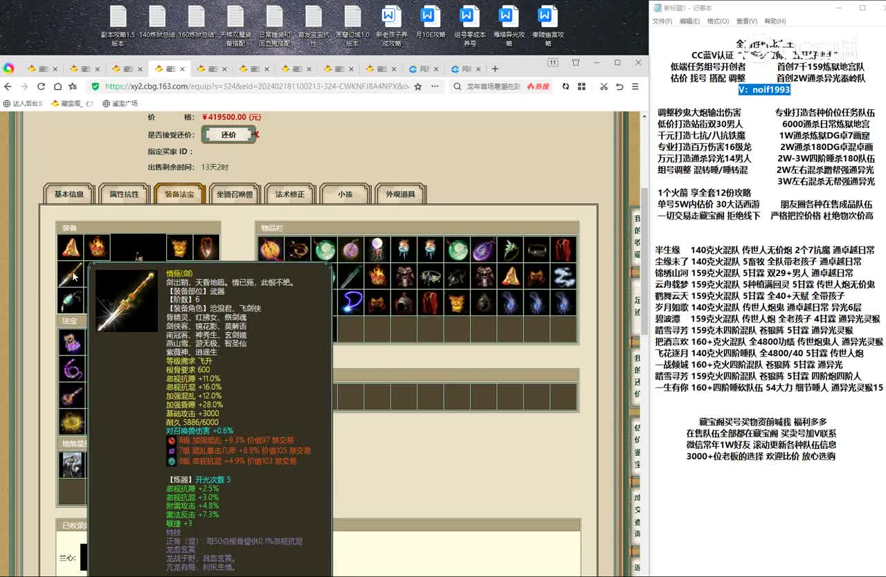
Task: Open Notepad 帮助 menu
Action: coord(775,21)
